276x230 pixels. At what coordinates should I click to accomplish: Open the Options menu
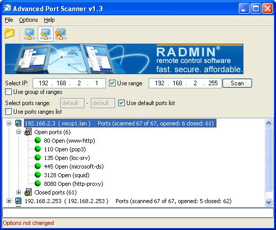click(x=29, y=20)
